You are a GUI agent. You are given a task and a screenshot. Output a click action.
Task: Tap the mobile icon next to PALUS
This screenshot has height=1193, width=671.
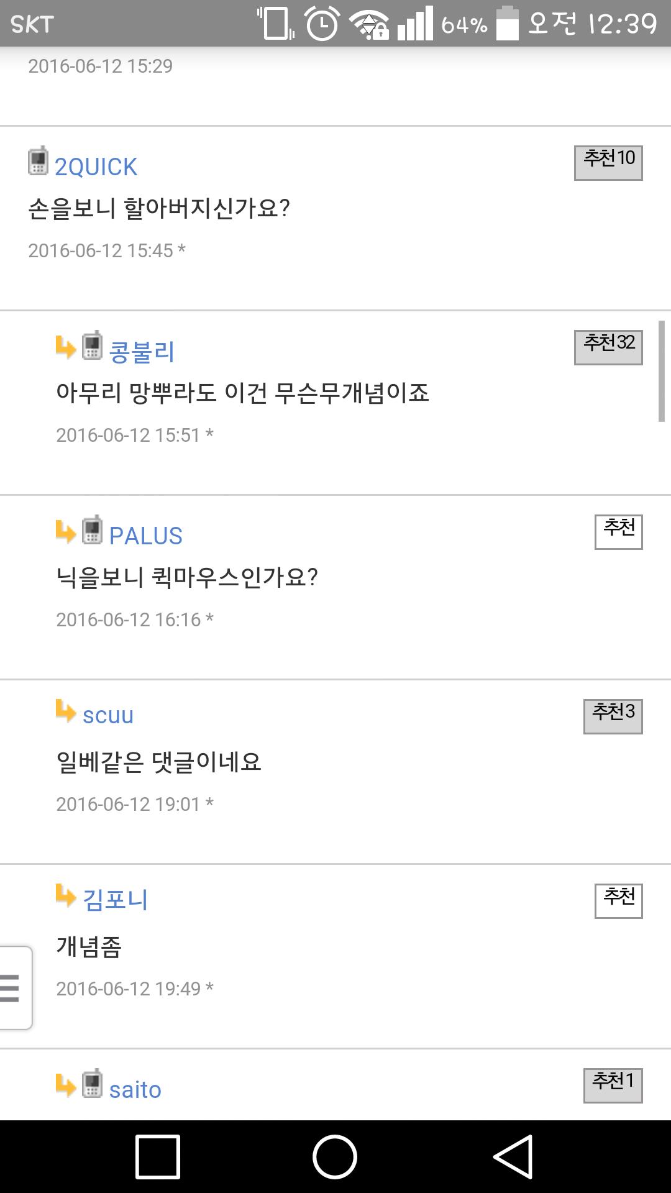92,531
